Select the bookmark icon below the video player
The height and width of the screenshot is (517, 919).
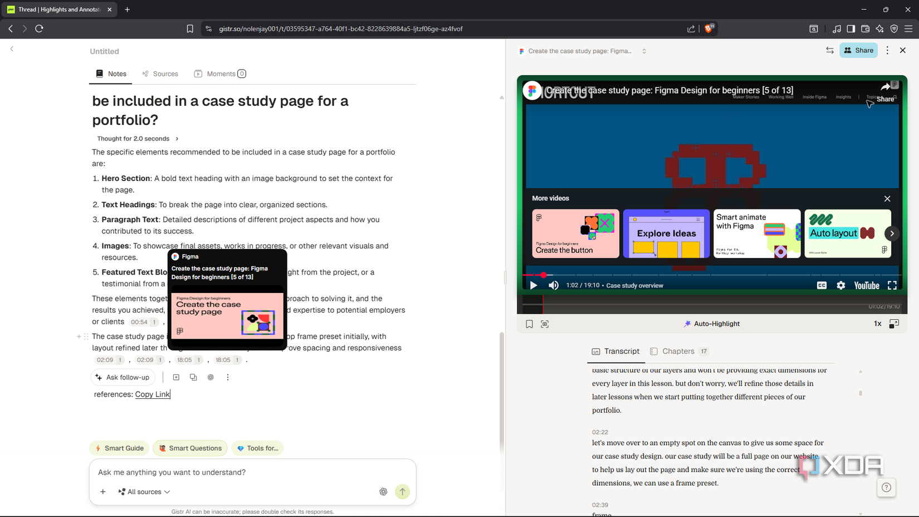tap(529, 324)
